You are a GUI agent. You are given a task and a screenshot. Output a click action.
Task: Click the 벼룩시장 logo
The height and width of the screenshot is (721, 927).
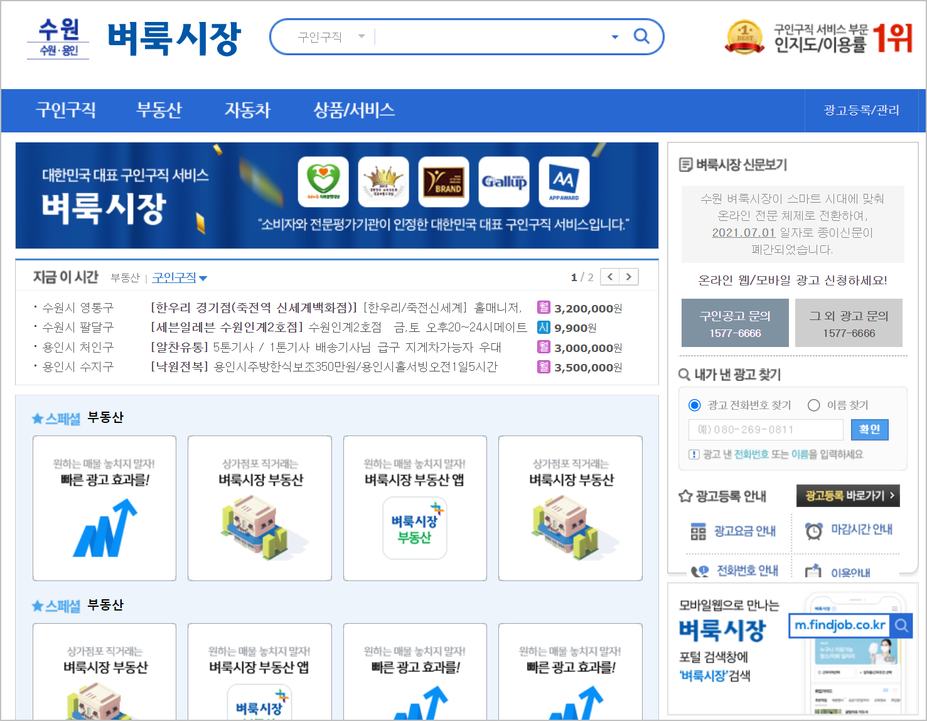pyautogui.click(x=174, y=38)
